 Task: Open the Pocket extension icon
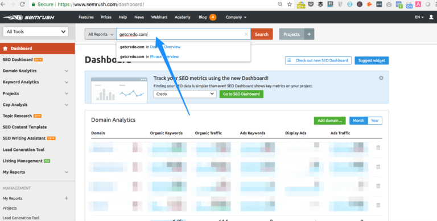point(311,4)
